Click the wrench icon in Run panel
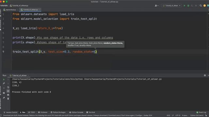Image resolution: width=209 pixels, height=117 pixels. [x=4, y=83]
